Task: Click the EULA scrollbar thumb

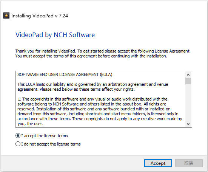Action: tap(188, 81)
